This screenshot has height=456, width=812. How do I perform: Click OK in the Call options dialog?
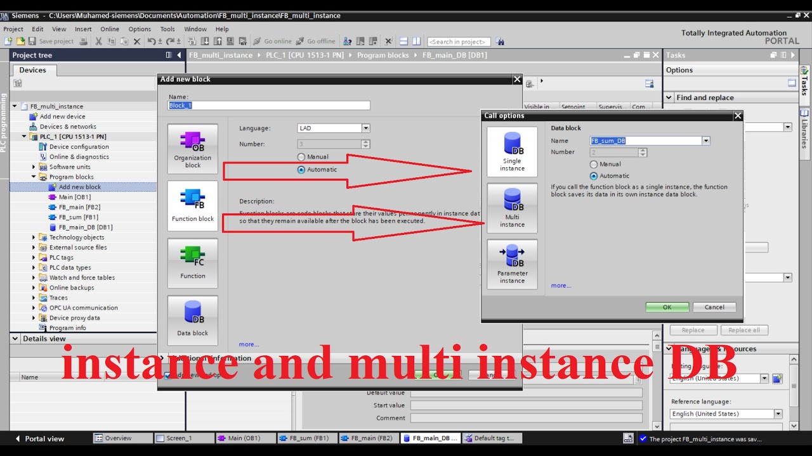click(x=667, y=307)
